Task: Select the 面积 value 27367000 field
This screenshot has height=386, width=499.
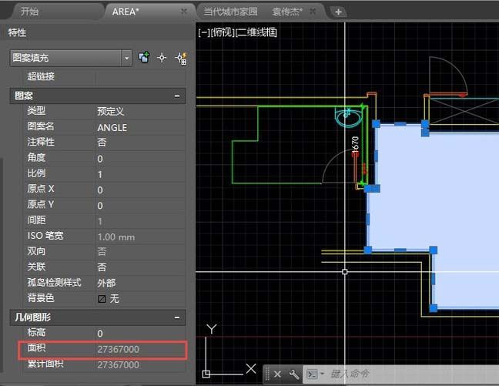Action: (x=139, y=350)
